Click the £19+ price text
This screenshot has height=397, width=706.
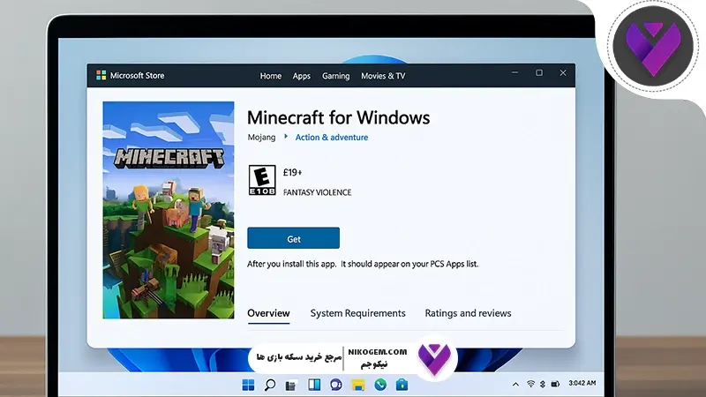293,172
